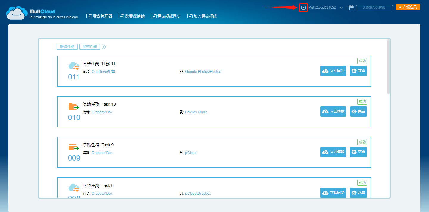Open 雲碟管理器 cloud explorer menu
This screenshot has height=212, width=429.
(x=99, y=16)
